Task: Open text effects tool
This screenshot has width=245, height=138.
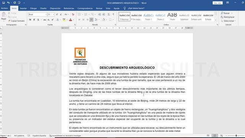Action: [x=58, y=20]
